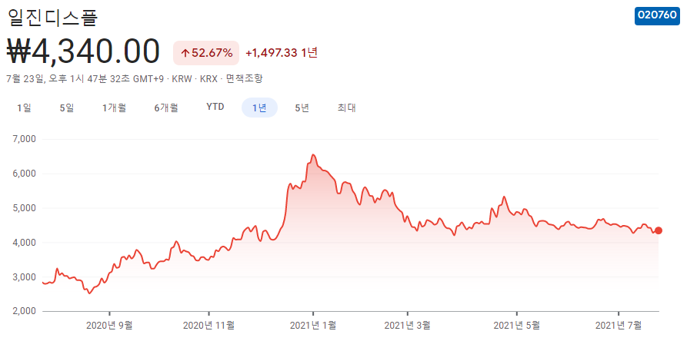This screenshot has width=687, height=341.
Task: Show the 최대 full history range
Action: tap(346, 108)
